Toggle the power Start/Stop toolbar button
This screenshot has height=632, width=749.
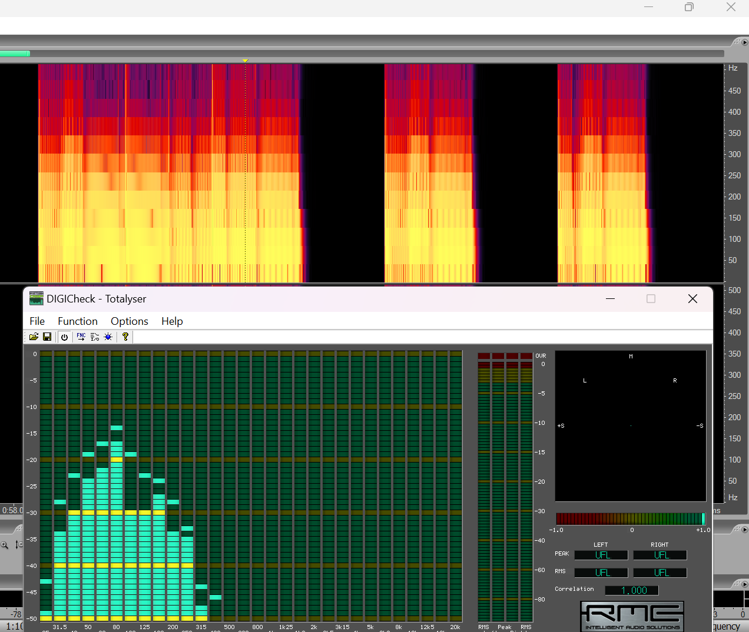[x=64, y=337]
